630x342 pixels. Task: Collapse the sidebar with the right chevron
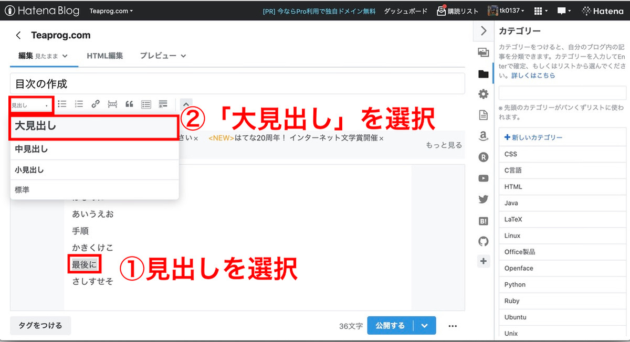[484, 31]
